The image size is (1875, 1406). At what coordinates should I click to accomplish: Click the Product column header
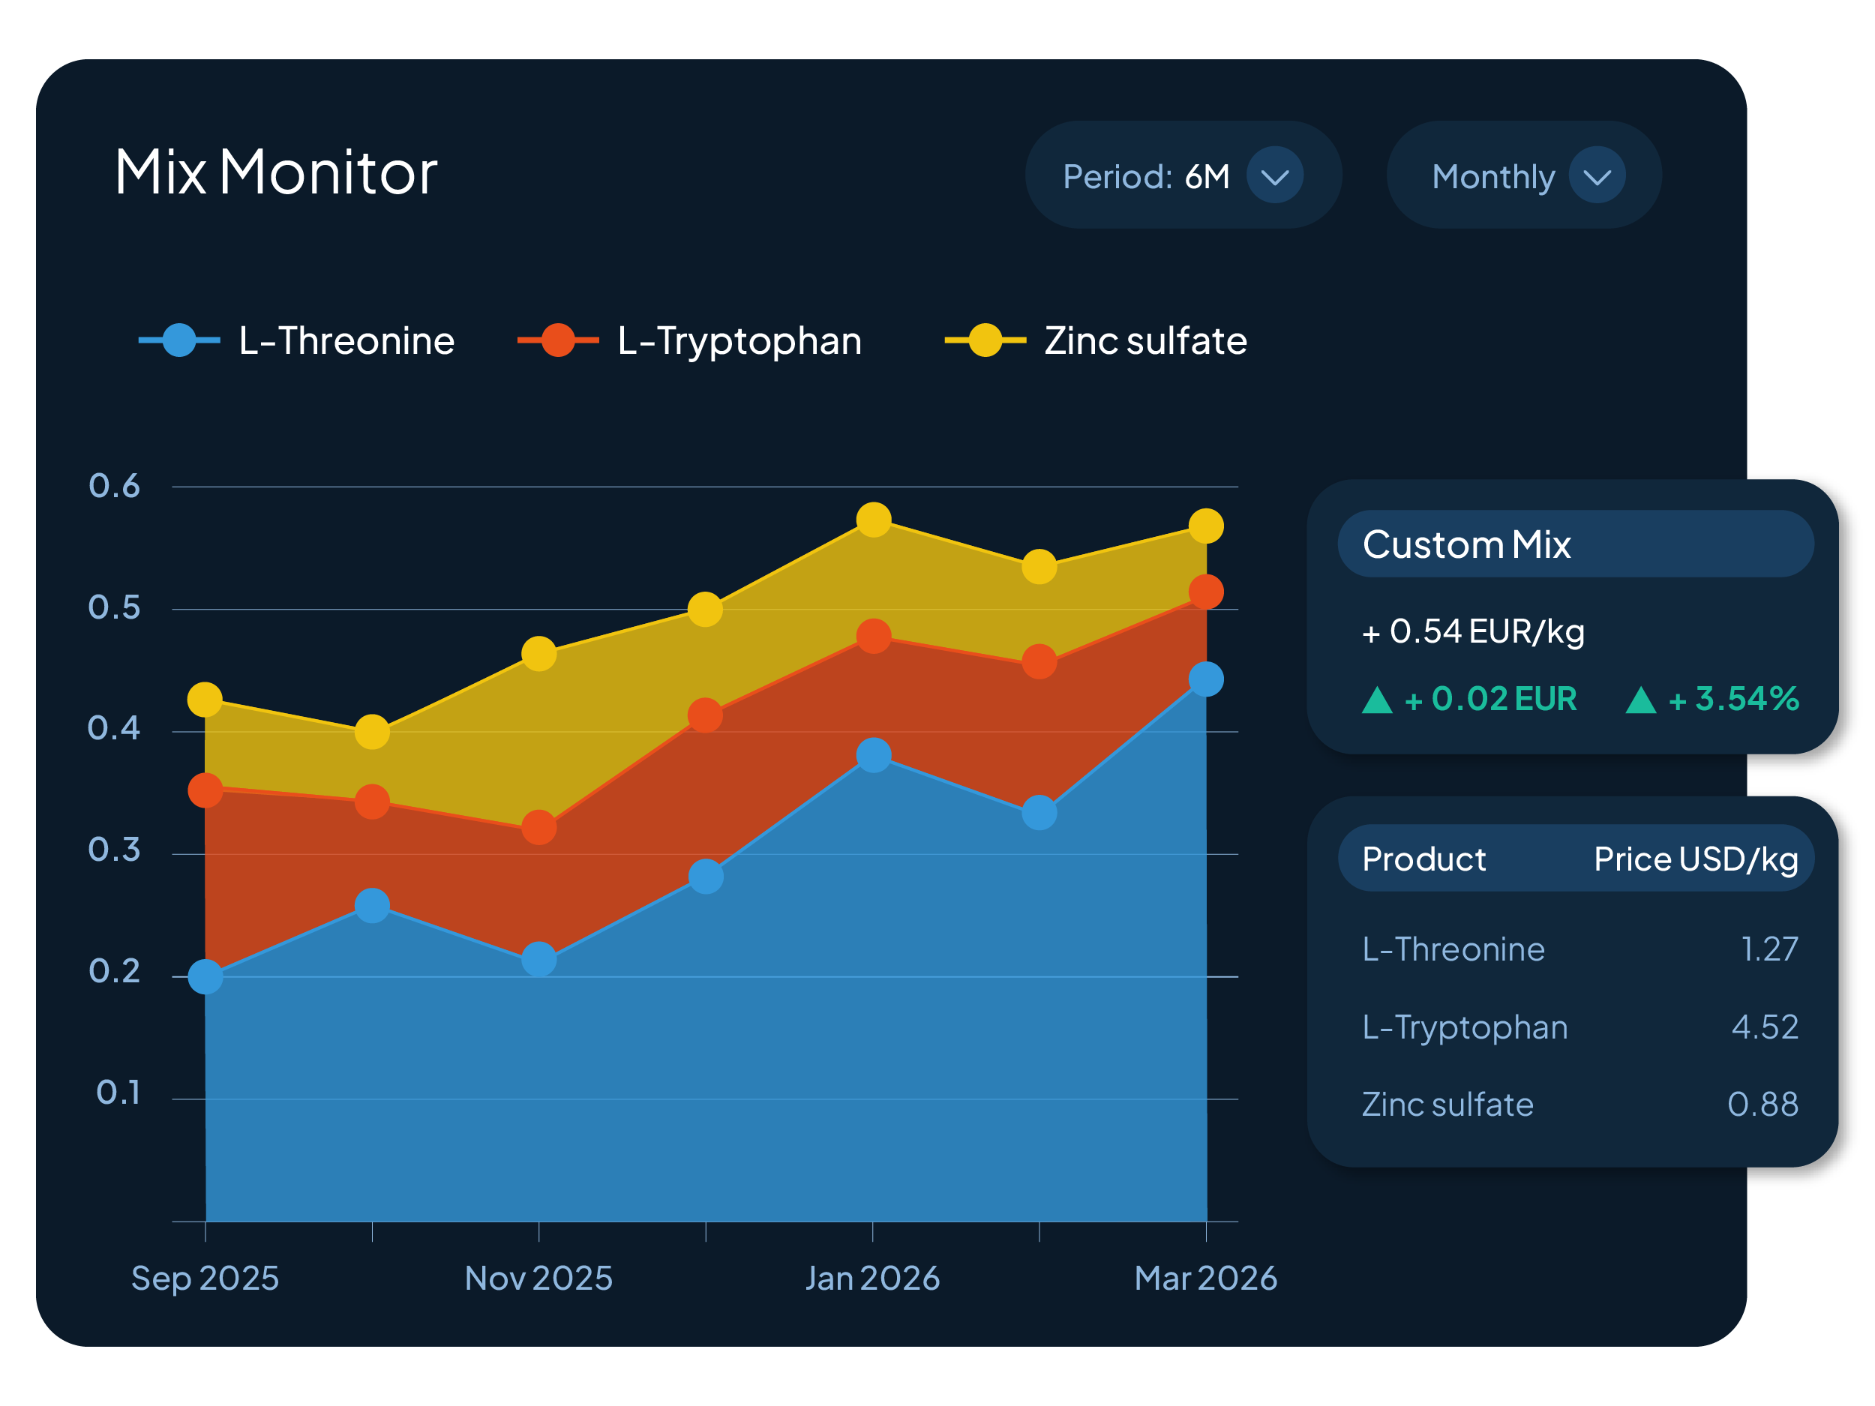tap(1423, 859)
